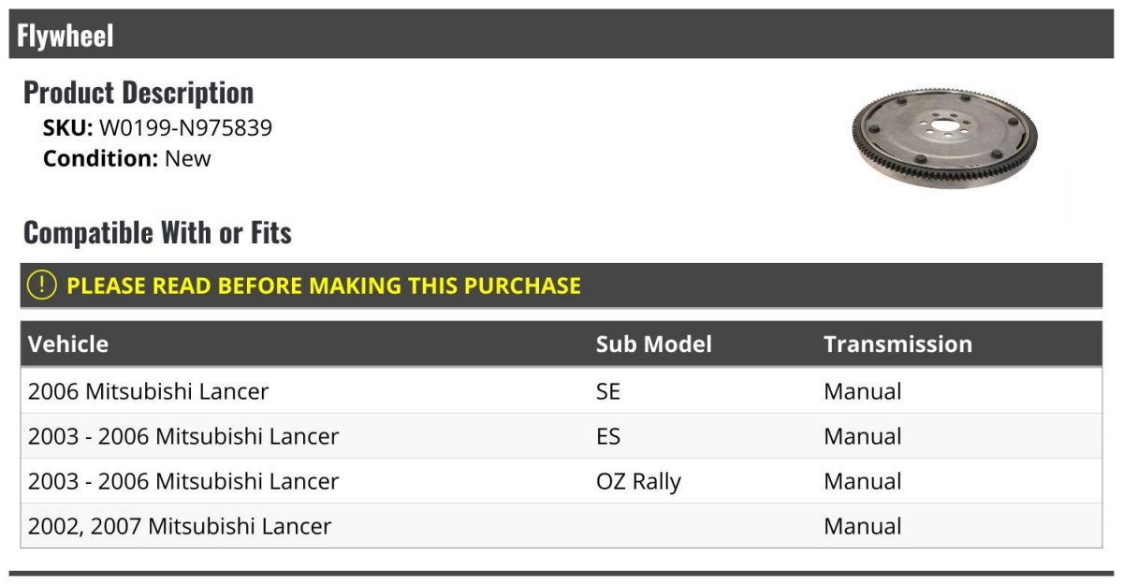This screenshot has height=585, width=1123.
Task: Select the Transmission column header
Action: [897, 344]
